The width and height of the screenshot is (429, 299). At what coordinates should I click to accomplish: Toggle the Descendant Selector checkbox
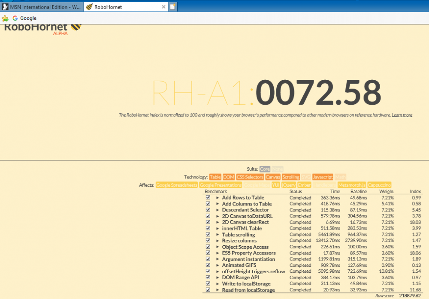(x=208, y=209)
